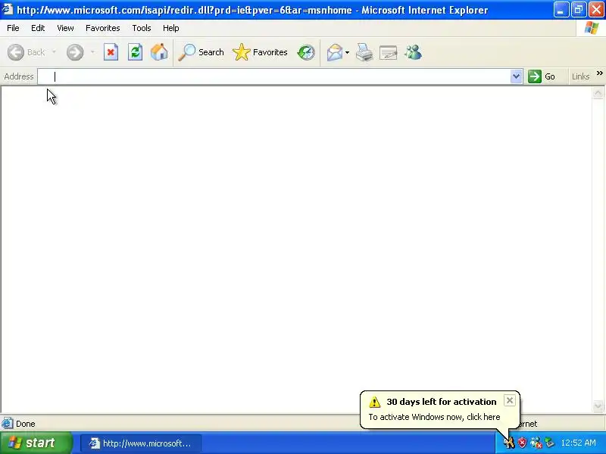
Task: Close the activation balloon notification
Action: [x=510, y=401]
